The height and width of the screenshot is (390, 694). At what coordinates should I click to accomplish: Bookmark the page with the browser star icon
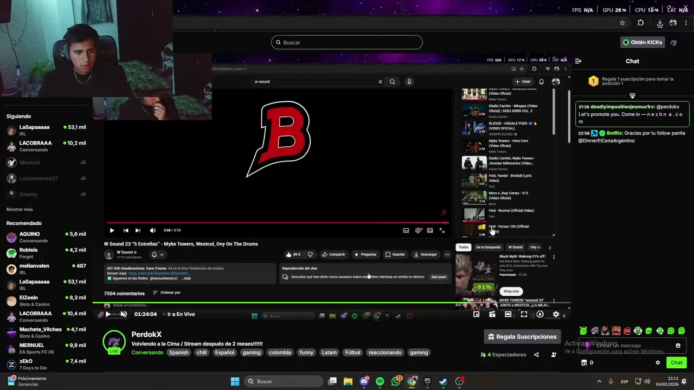click(x=622, y=23)
